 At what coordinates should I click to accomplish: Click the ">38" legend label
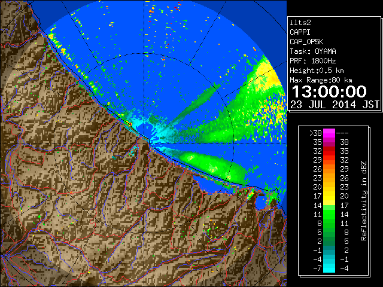tap(315, 133)
